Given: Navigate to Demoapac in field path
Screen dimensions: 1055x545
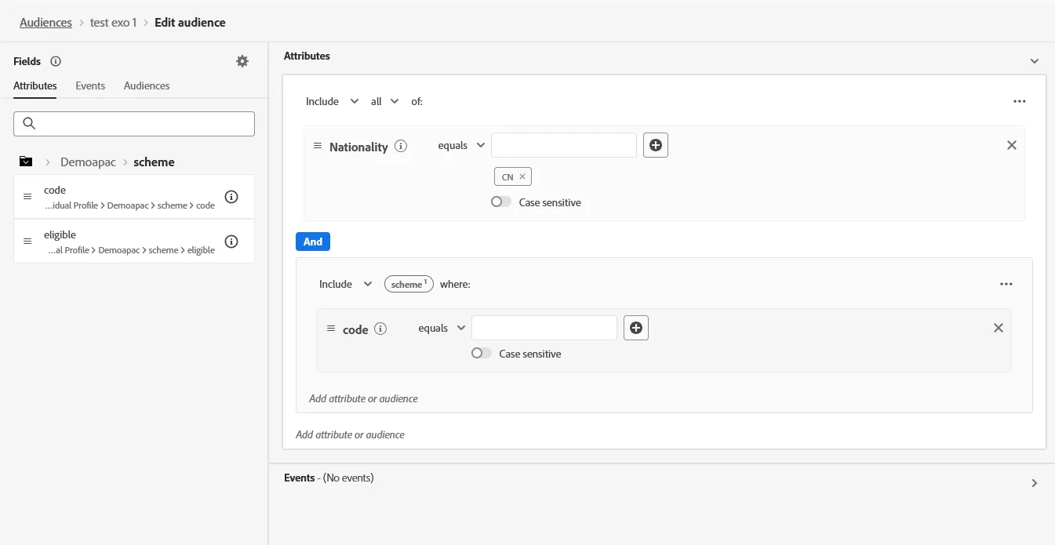Looking at the screenshot, I should 88,162.
